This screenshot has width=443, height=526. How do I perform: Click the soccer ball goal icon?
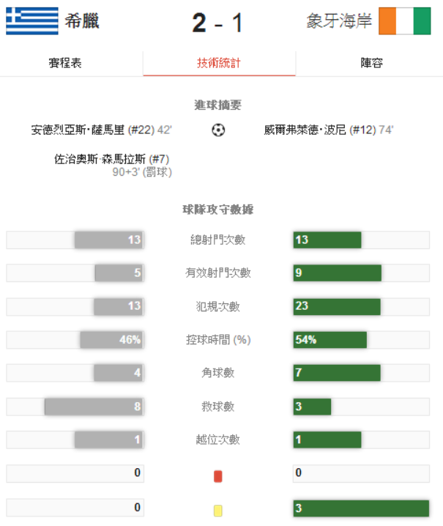click(x=218, y=130)
